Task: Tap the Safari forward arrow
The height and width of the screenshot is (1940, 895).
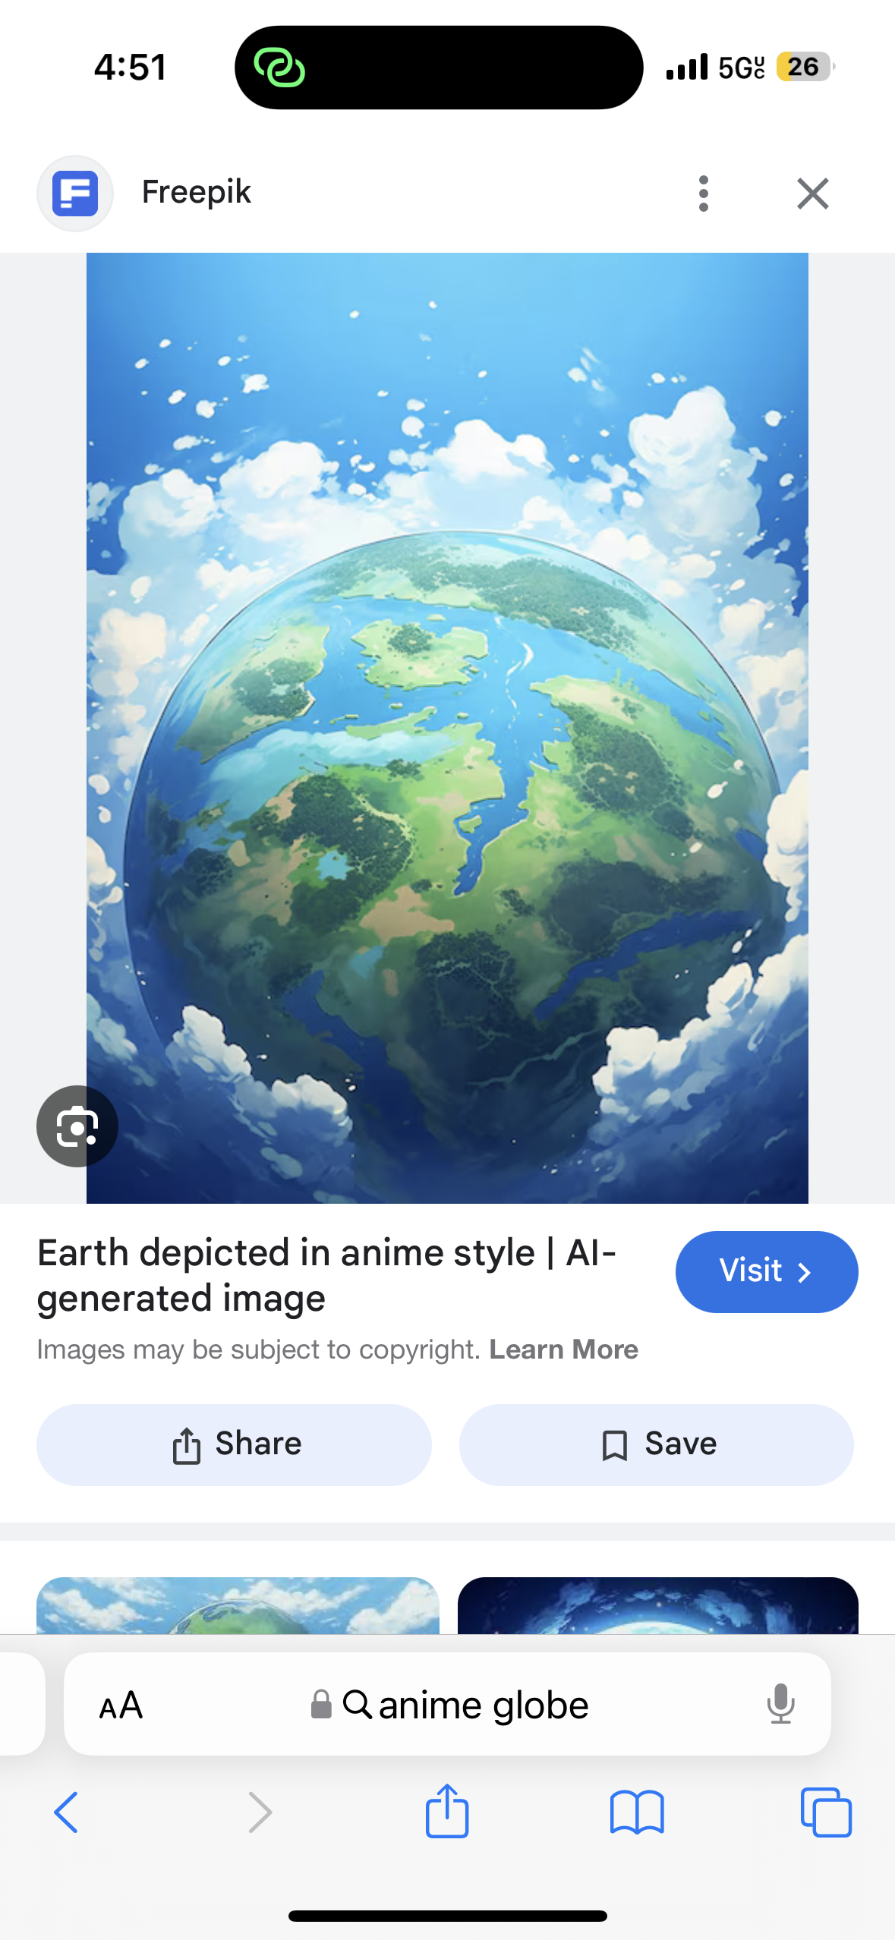Action: 260,1812
